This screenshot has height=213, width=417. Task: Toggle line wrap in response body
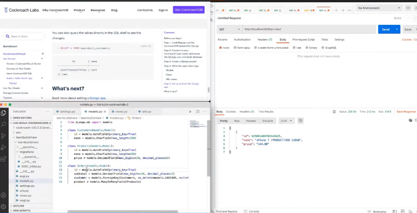pos(300,121)
